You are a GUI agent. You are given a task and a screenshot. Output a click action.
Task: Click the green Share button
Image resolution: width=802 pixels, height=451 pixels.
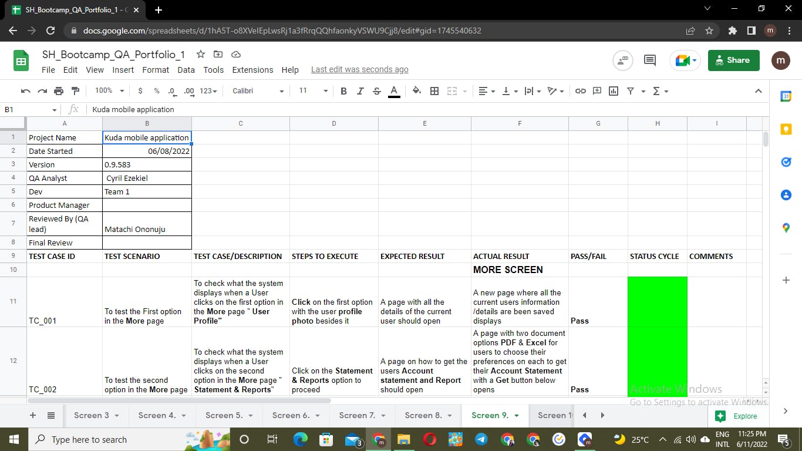pos(734,60)
